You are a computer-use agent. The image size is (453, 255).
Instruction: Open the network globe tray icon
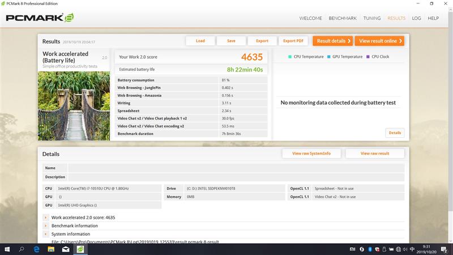click(399, 249)
